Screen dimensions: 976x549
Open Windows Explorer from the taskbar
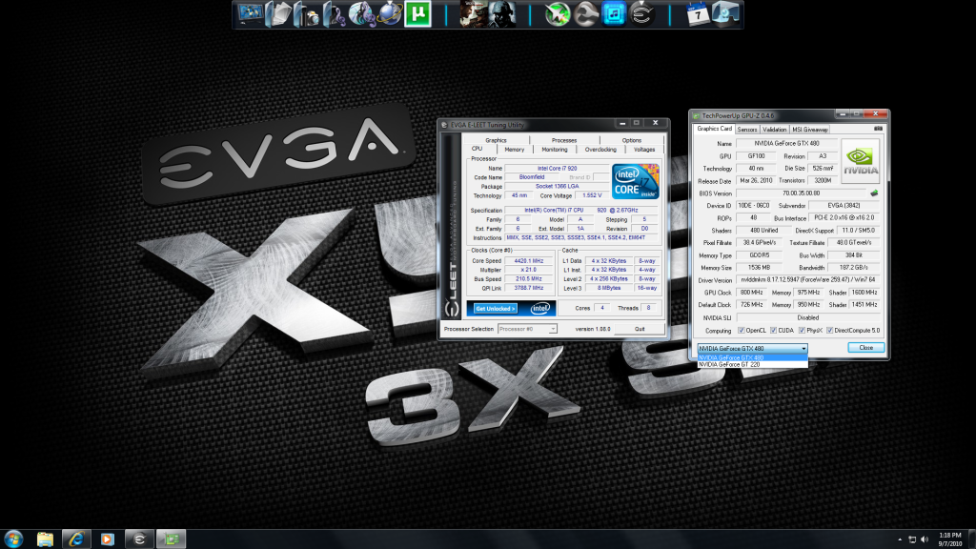point(45,539)
